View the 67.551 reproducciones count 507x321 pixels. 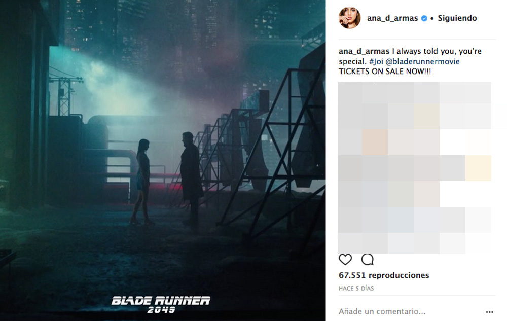tap(384, 275)
